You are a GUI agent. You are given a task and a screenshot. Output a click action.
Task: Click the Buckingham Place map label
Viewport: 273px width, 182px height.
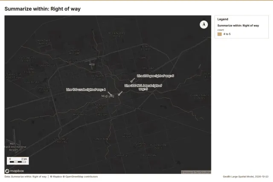point(158,146)
